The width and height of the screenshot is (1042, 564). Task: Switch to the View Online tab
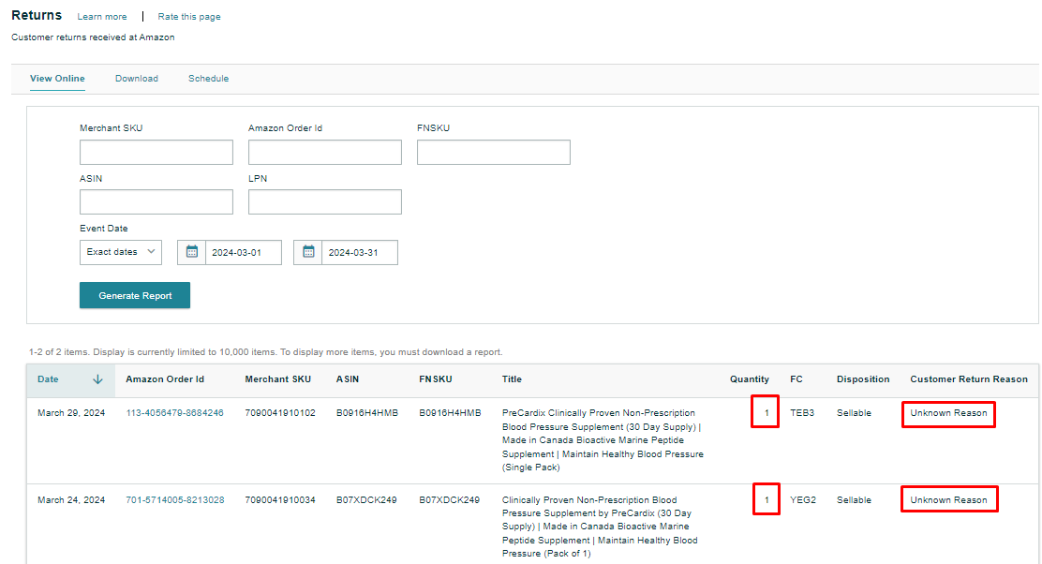pyautogui.click(x=57, y=79)
